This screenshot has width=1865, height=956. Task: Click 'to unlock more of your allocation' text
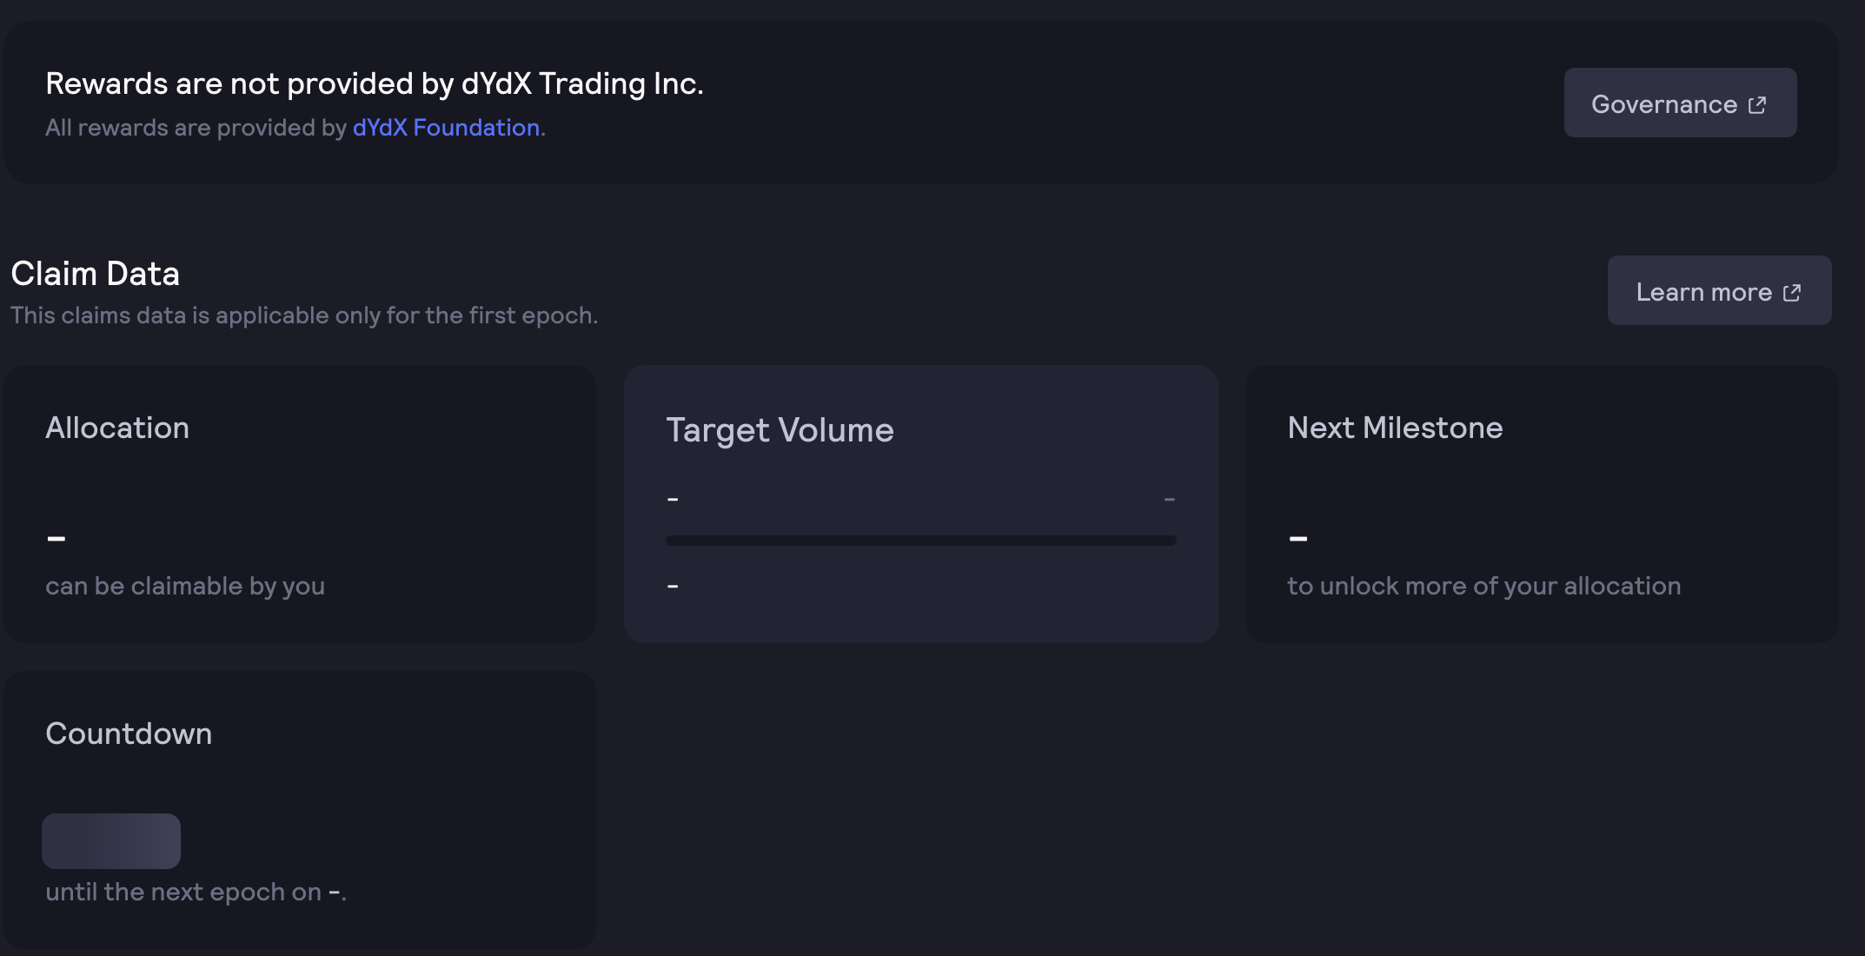1483,586
